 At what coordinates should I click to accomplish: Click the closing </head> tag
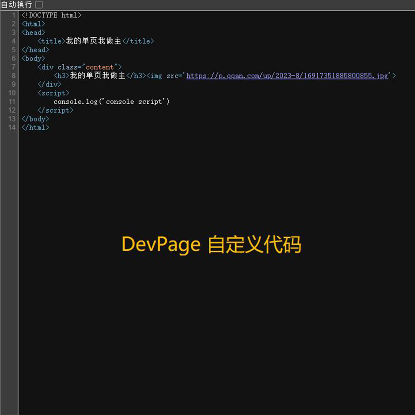(35, 50)
